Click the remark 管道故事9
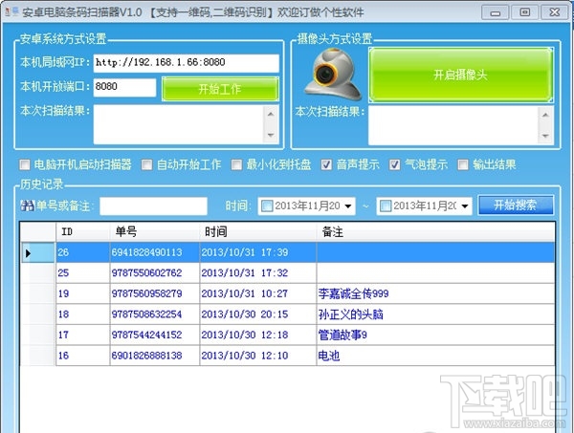574x433 pixels. click(x=342, y=335)
